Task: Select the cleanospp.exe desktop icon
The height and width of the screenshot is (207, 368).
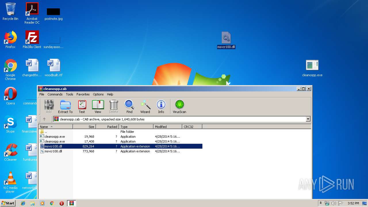Action: pyautogui.click(x=312, y=68)
